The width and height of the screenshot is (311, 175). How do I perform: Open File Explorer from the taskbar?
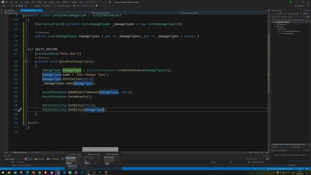click(9, 173)
